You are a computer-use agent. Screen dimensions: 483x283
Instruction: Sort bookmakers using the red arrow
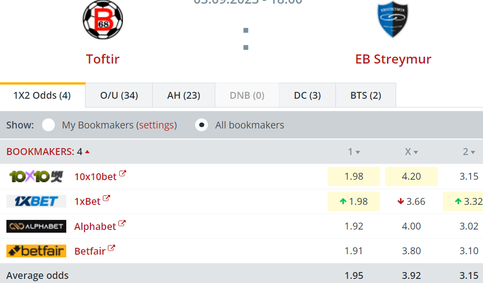pyautogui.click(x=87, y=151)
